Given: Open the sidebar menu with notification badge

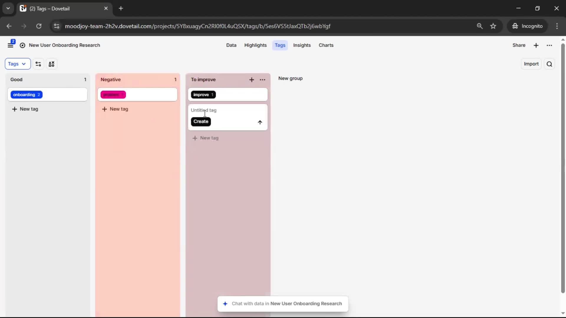Looking at the screenshot, I should point(11,45).
